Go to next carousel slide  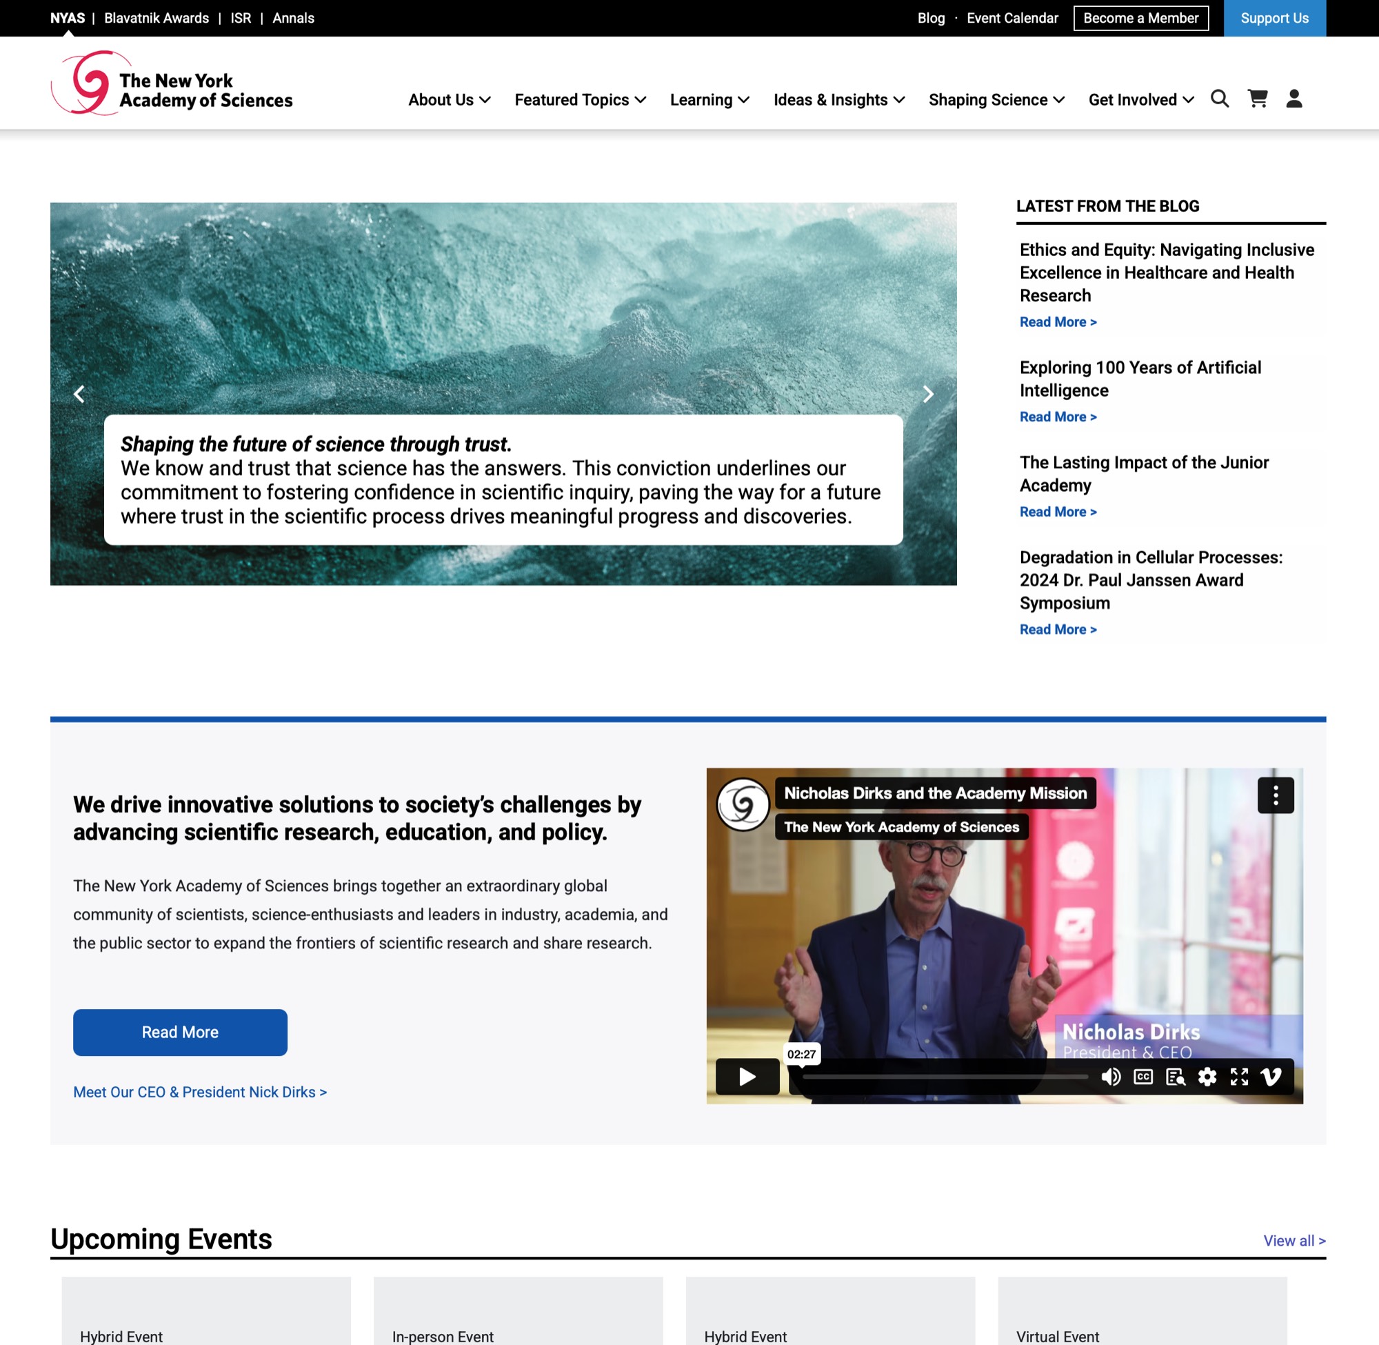click(928, 394)
